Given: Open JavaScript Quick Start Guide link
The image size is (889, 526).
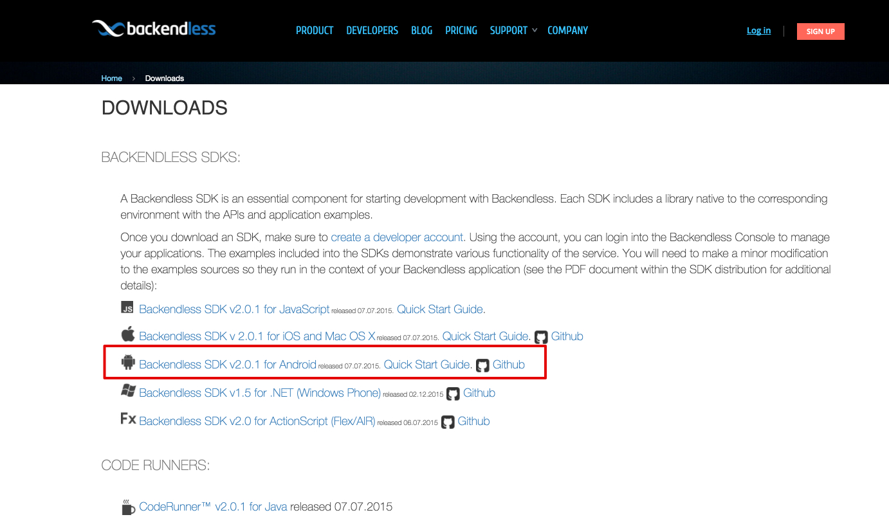Looking at the screenshot, I should click(x=440, y=309).
